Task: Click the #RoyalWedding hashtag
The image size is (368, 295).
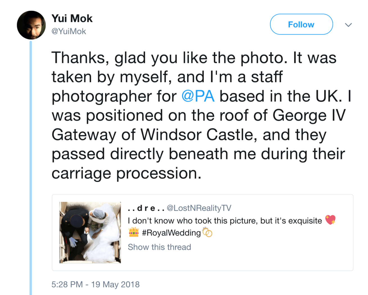Action: [x=171, y=233]
